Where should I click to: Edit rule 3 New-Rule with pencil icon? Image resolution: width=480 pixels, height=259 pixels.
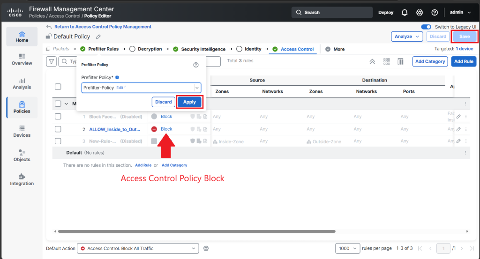click(x=458, y=141)
